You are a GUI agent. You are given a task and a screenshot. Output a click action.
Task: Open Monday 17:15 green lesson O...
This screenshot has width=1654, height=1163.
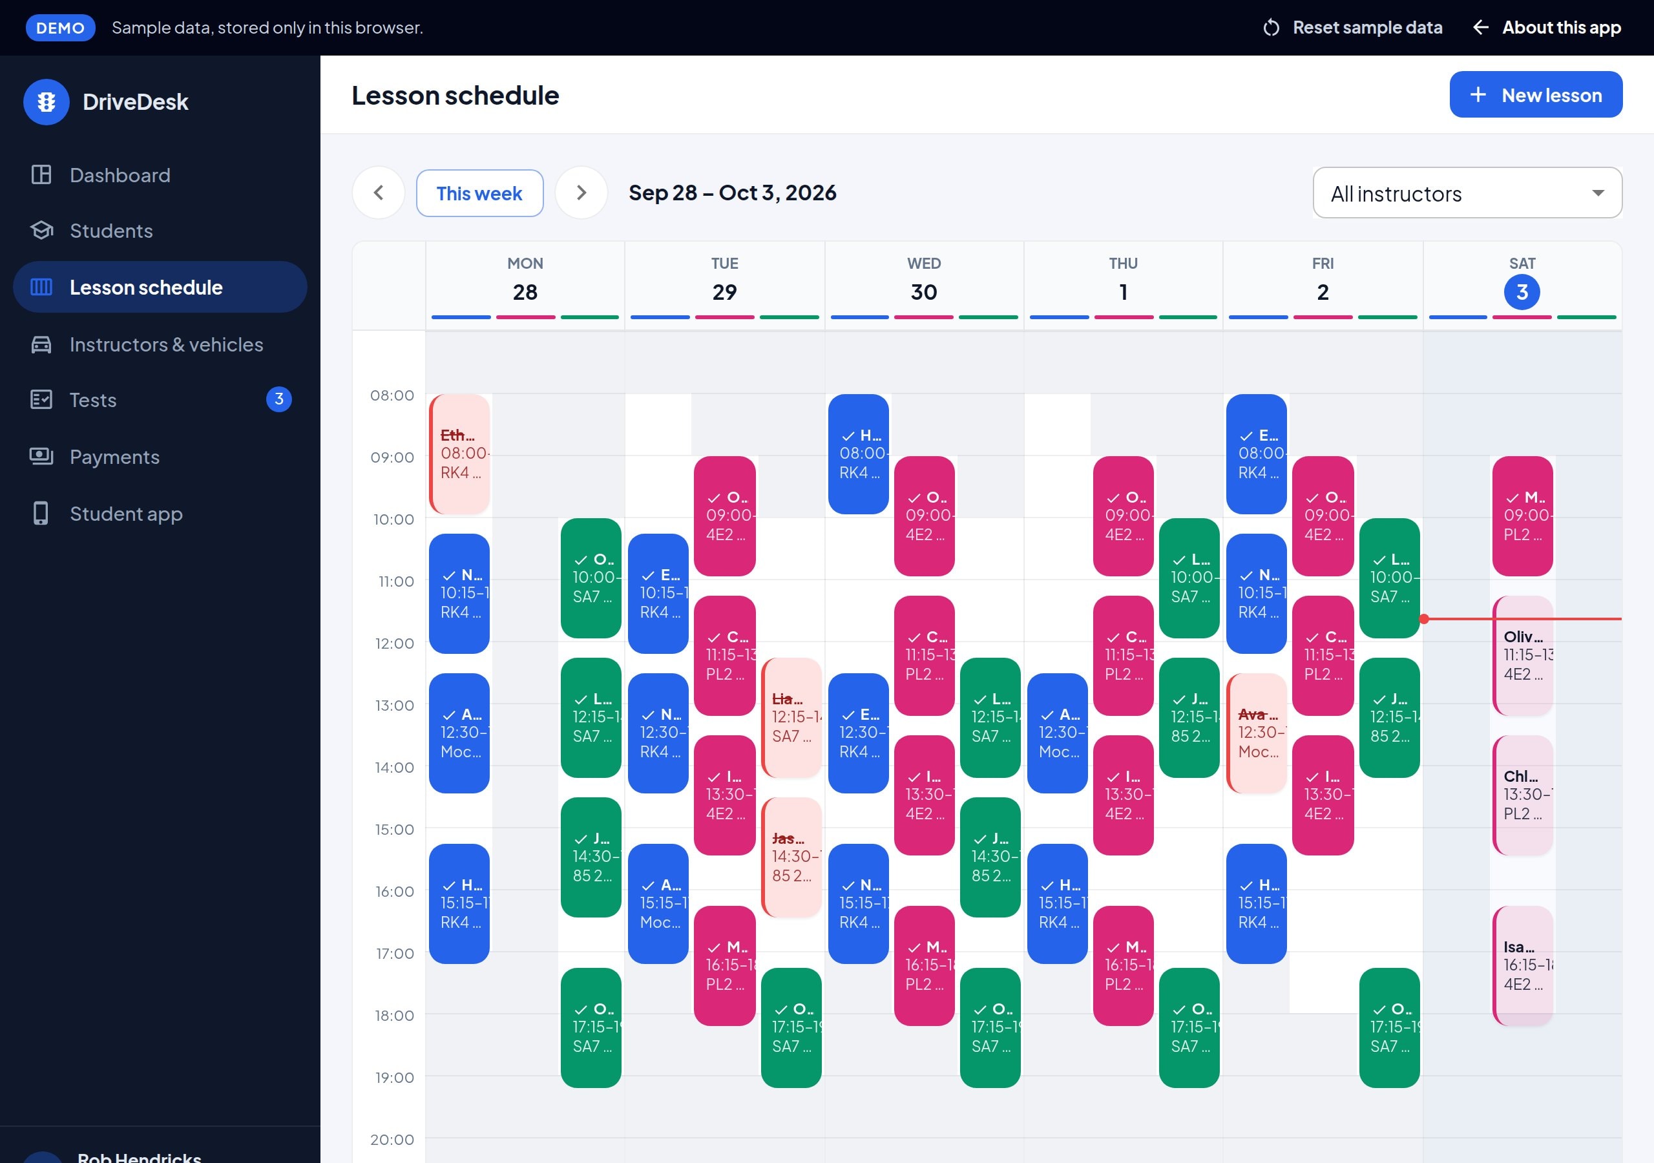[x=591, y=1027]
